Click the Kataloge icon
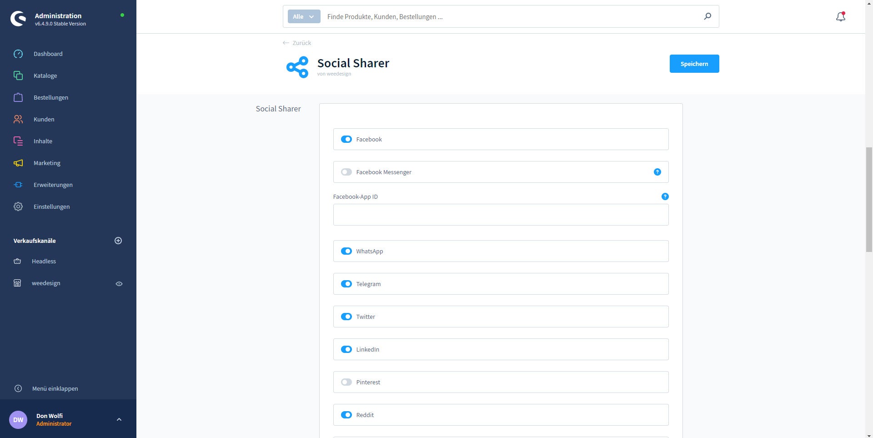873x438 pixels. pyautogui.click(x=18, y=76)
